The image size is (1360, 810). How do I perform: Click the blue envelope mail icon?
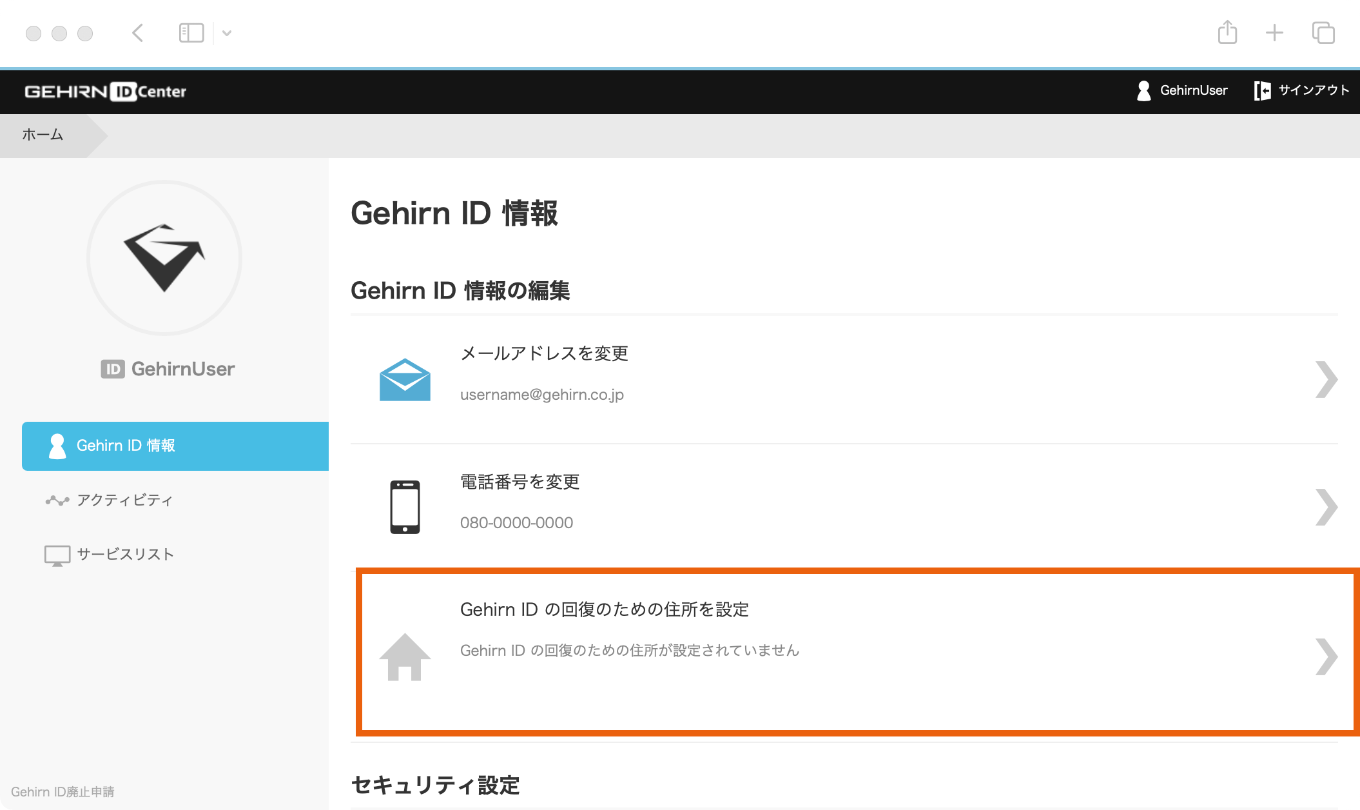tap(405, 380)
